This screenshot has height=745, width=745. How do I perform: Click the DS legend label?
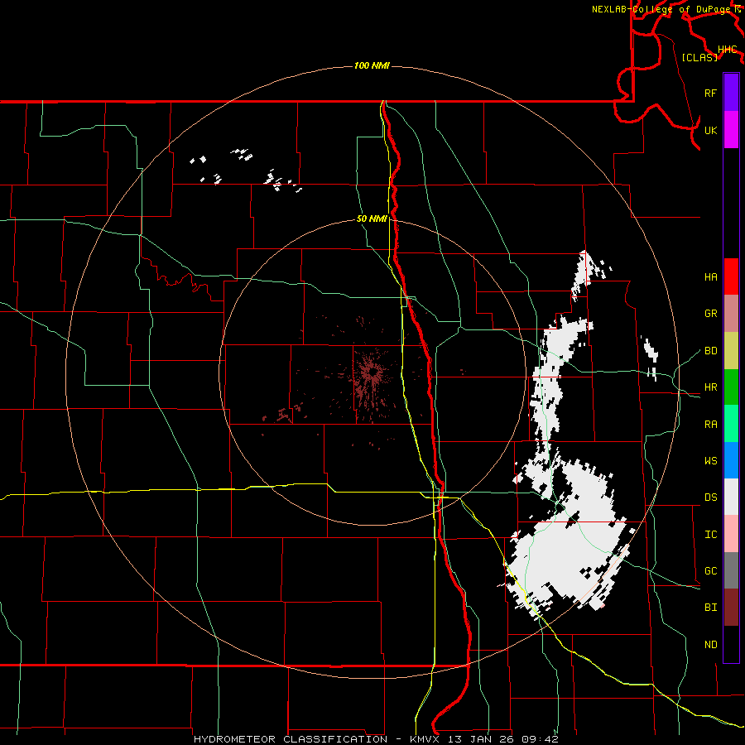coord(711,497)
